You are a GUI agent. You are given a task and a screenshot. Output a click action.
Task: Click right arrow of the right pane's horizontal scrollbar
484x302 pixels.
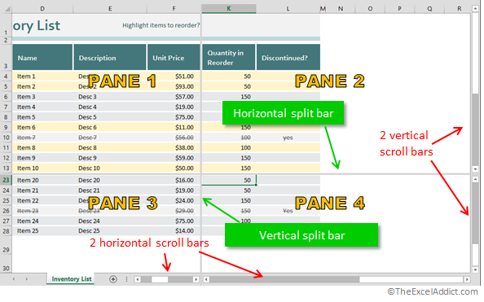tap(467, 279)
